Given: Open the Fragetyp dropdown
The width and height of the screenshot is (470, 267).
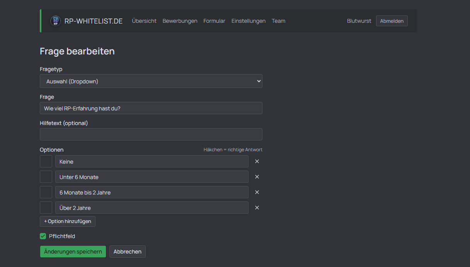Looking at the screenshot, I should 151,81.
